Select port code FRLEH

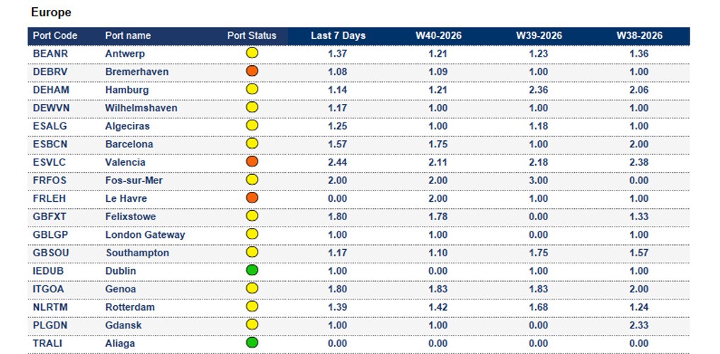tap(50, 199)
